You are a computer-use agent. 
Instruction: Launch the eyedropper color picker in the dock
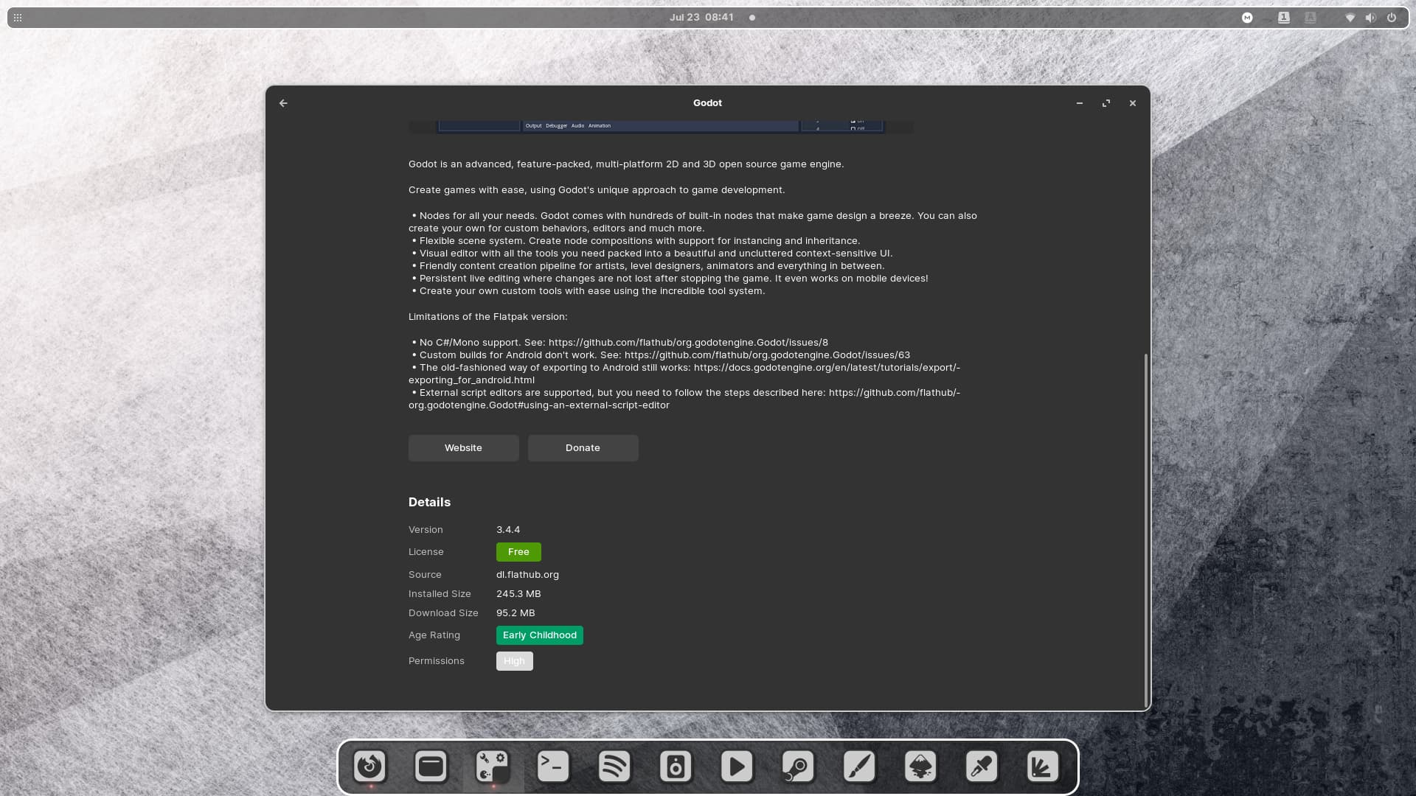(x=982, y=767)
